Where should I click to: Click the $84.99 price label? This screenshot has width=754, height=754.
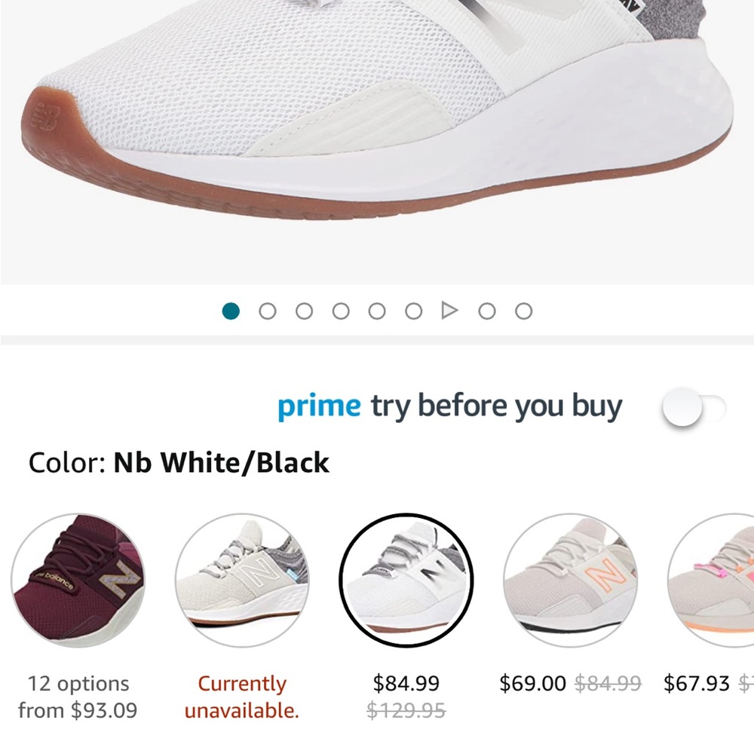tap(406, 683)
